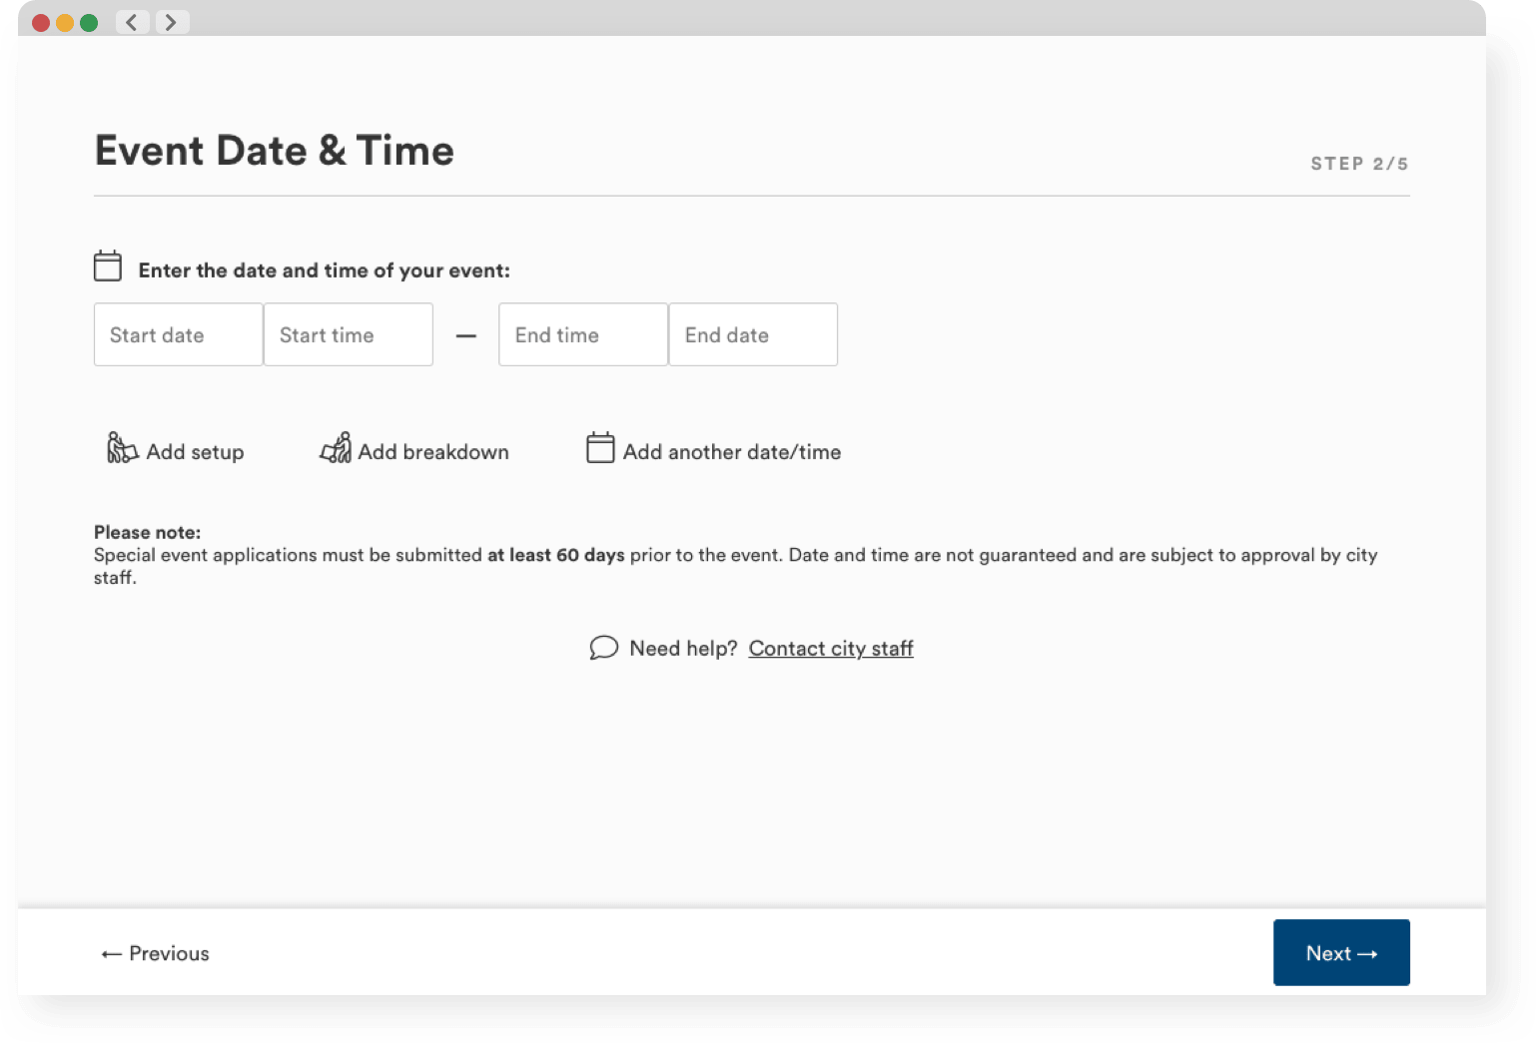1536x1044 pixels.
Task: Select the STEP 2/5 indicator text
Action: (x=1359, y=164)
